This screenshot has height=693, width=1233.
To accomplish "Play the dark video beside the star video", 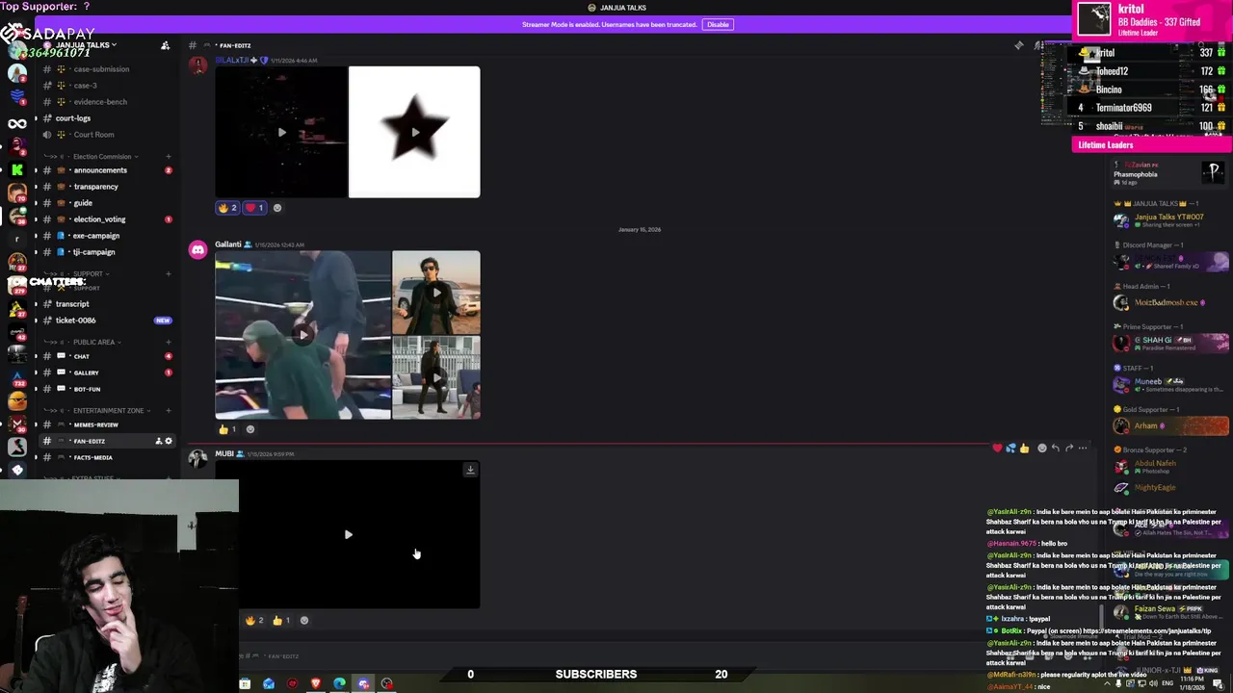I will pos(280,132).
